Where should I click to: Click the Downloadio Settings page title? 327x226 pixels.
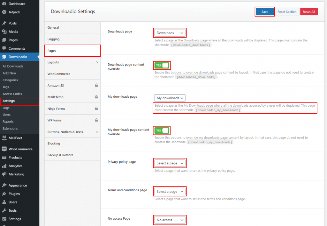[73, 11]
